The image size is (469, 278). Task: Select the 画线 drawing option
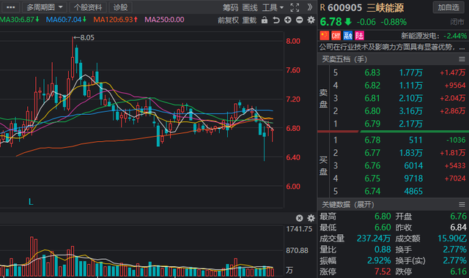click(250, 7)
